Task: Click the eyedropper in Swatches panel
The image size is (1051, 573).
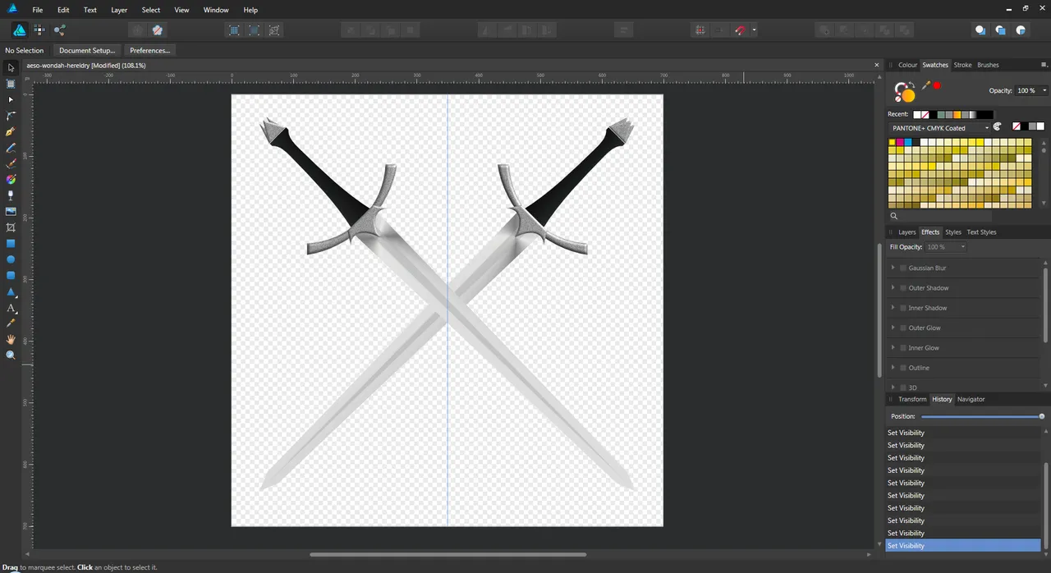Action: pos(926,85)
